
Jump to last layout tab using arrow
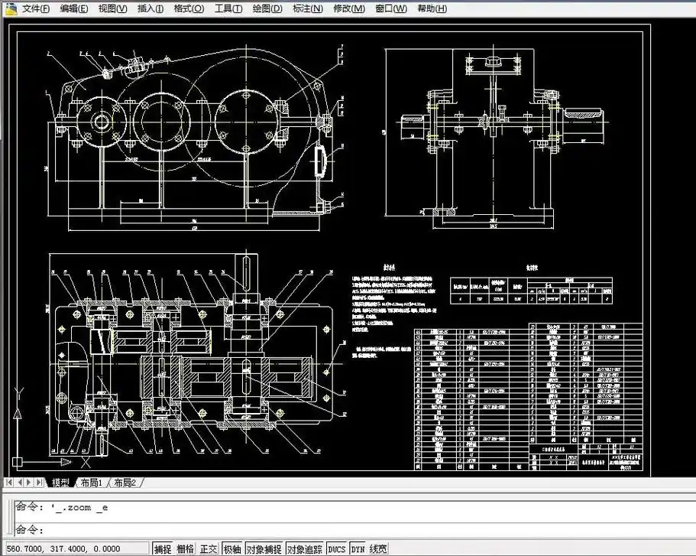click(x=40, y=483)
